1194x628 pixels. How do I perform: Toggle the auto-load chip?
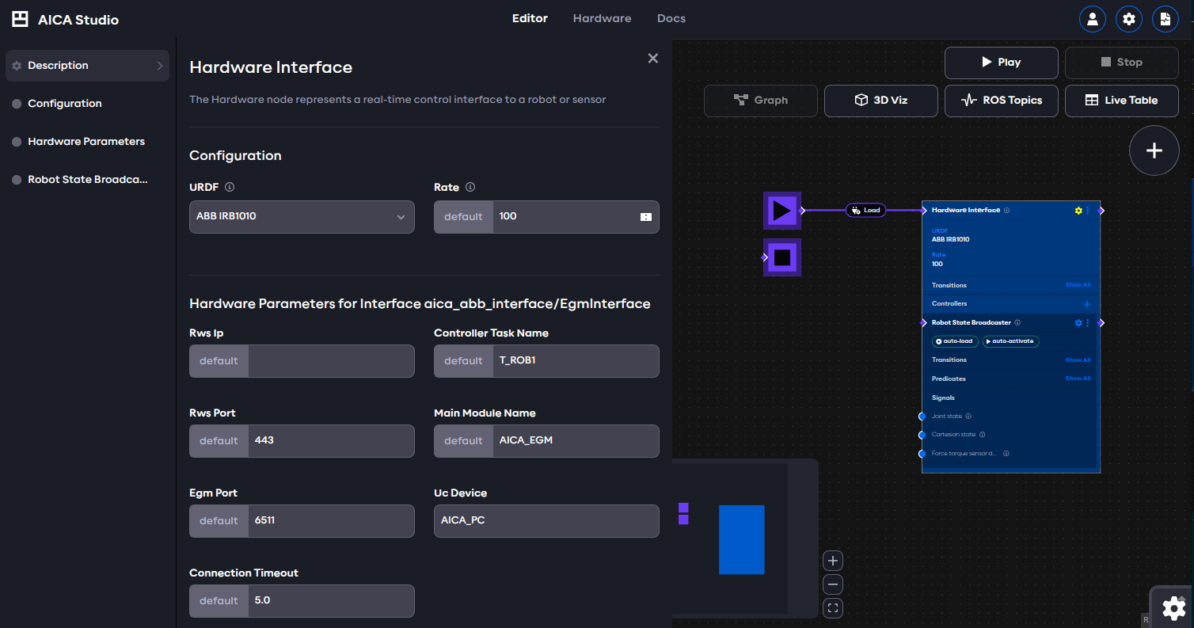[955, 341]
